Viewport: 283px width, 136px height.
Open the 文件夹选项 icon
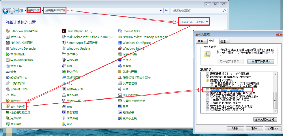pos(8,107)
